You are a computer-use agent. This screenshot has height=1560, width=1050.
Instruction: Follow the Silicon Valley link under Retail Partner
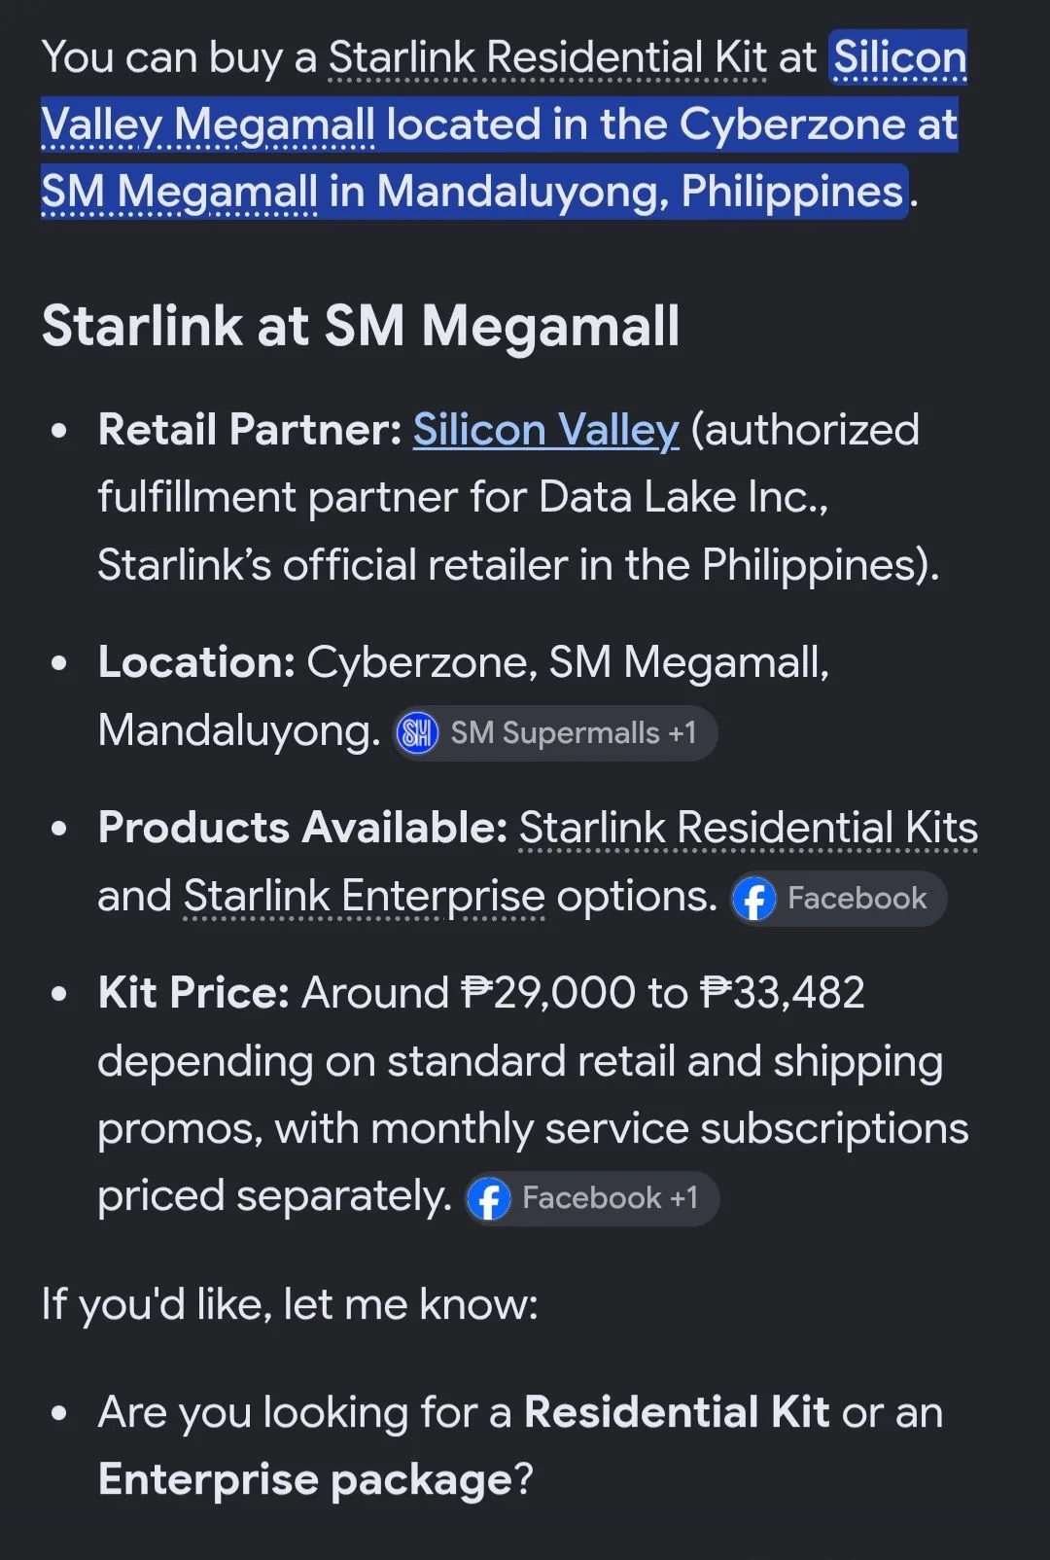coord(545,430)
